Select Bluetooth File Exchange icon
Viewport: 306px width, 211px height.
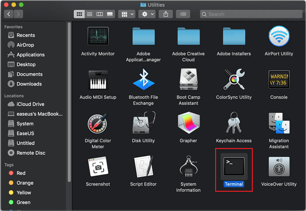144,79
